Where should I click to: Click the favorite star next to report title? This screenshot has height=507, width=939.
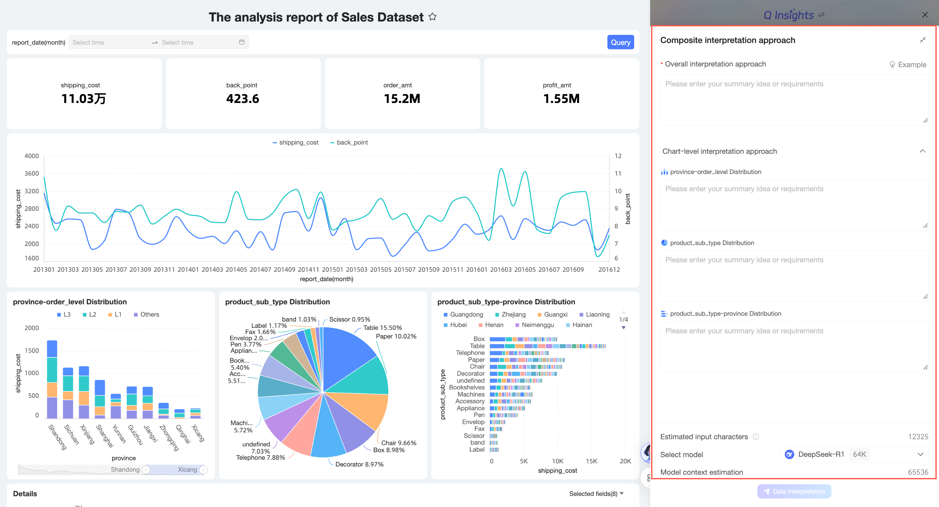pos(432,17)
